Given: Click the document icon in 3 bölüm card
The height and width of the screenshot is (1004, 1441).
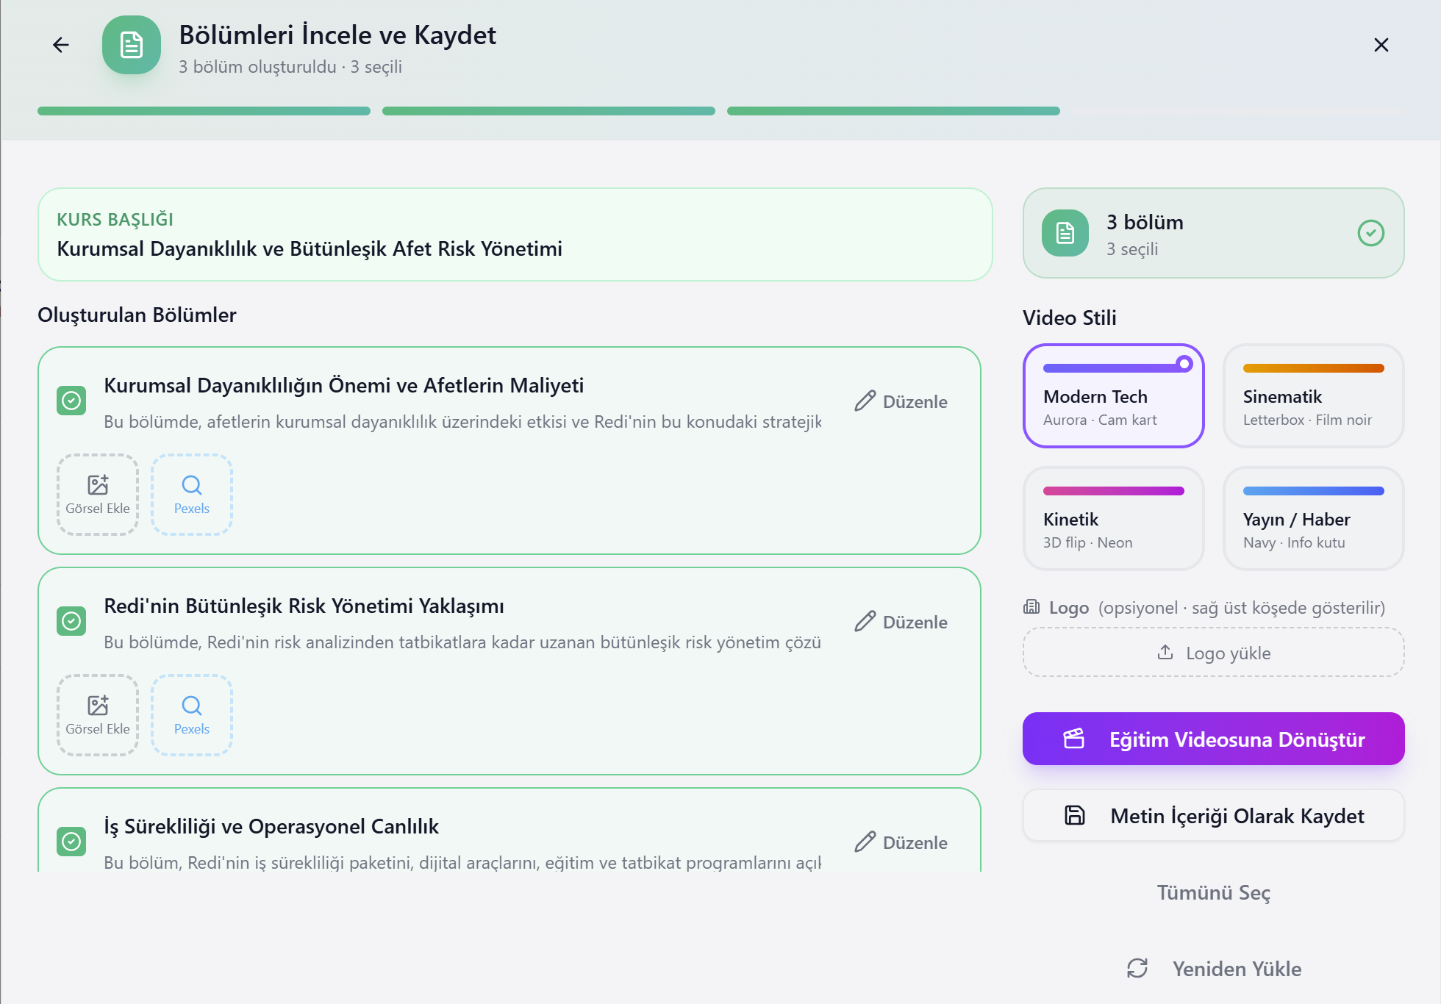Looking at the screenshot, I should tap(1065, 233).
